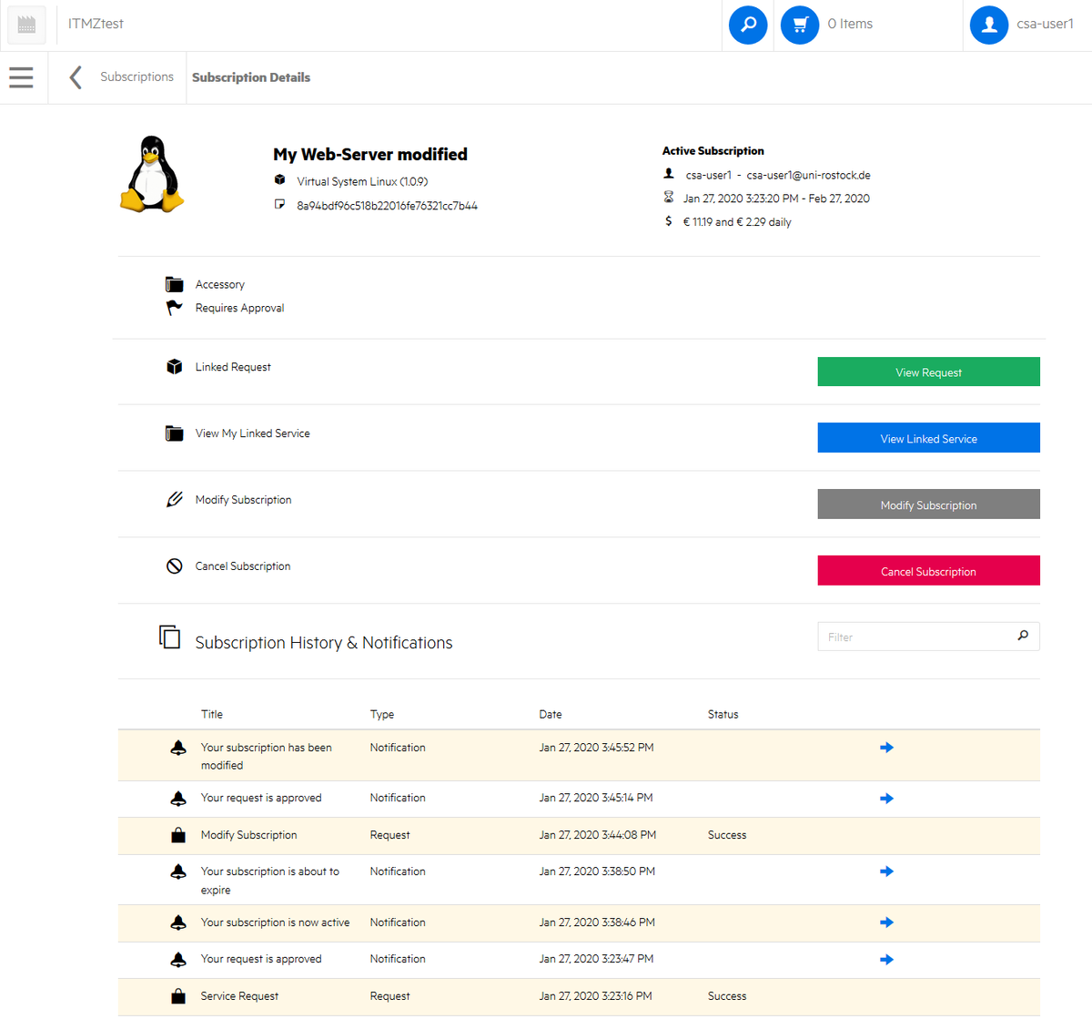Screen dimensions: 1092x1029
Task: Open arrow for 'about to expire' notification
Action: [x=886, y=871]
